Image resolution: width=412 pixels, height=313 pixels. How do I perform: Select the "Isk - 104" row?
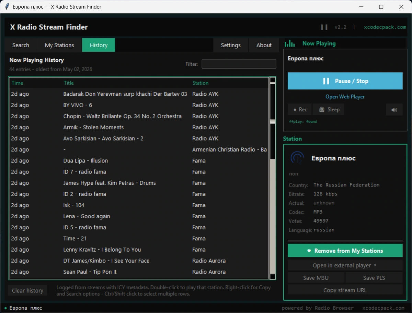click(139, 205)
